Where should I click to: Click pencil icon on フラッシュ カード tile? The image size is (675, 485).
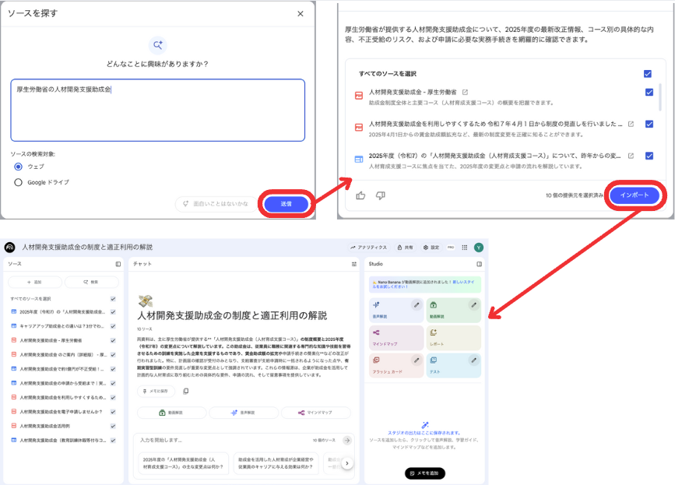pyautogui.click(x=417, y=360)
